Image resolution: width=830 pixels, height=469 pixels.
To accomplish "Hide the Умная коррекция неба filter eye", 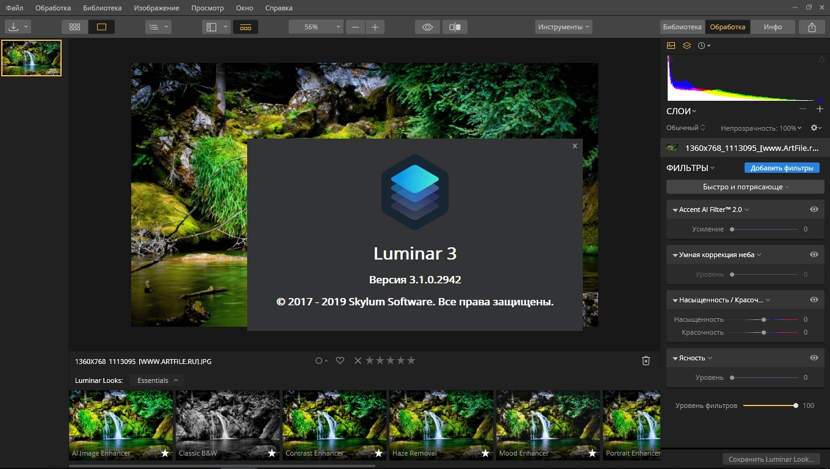I will coord(814,255).
